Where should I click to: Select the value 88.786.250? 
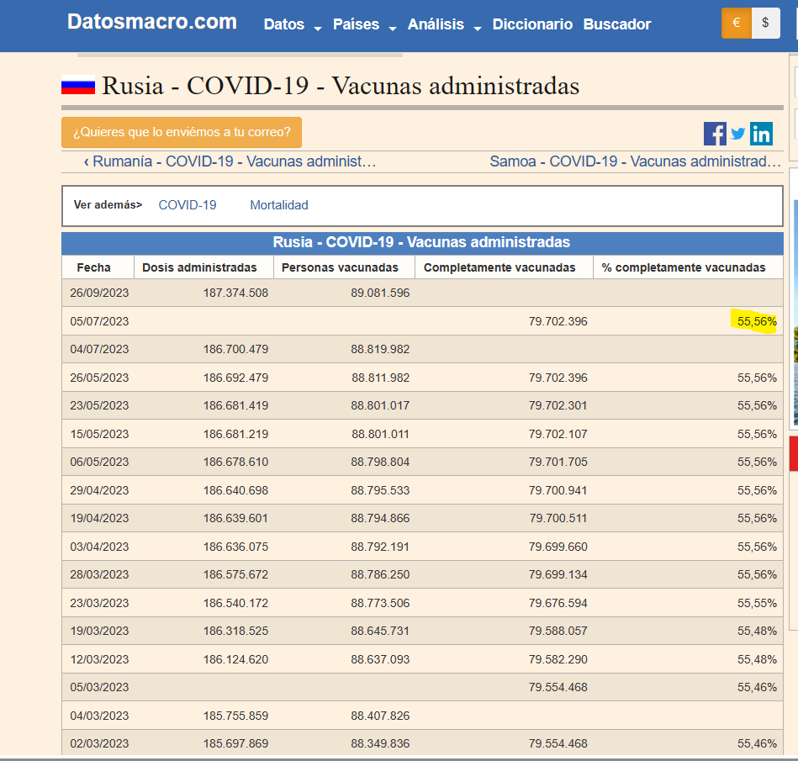pos(380,574)
